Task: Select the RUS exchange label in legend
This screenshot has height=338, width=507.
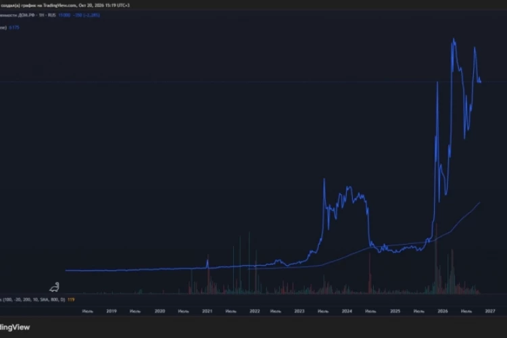Action: tap(52, 15)
